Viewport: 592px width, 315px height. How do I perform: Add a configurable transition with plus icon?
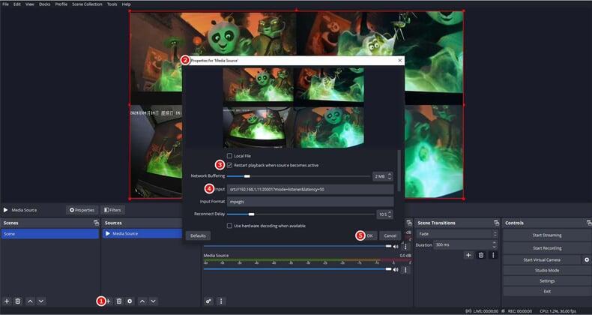(x=468, y=255)
